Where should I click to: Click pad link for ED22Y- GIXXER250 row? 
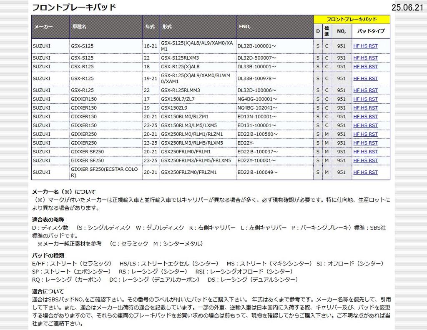[365, 143]
